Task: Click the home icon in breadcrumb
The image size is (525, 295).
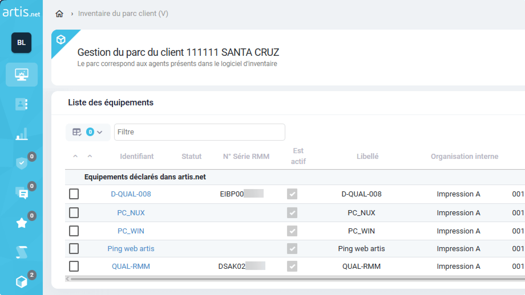Action: pyautogui.click(x=59, y=14)
